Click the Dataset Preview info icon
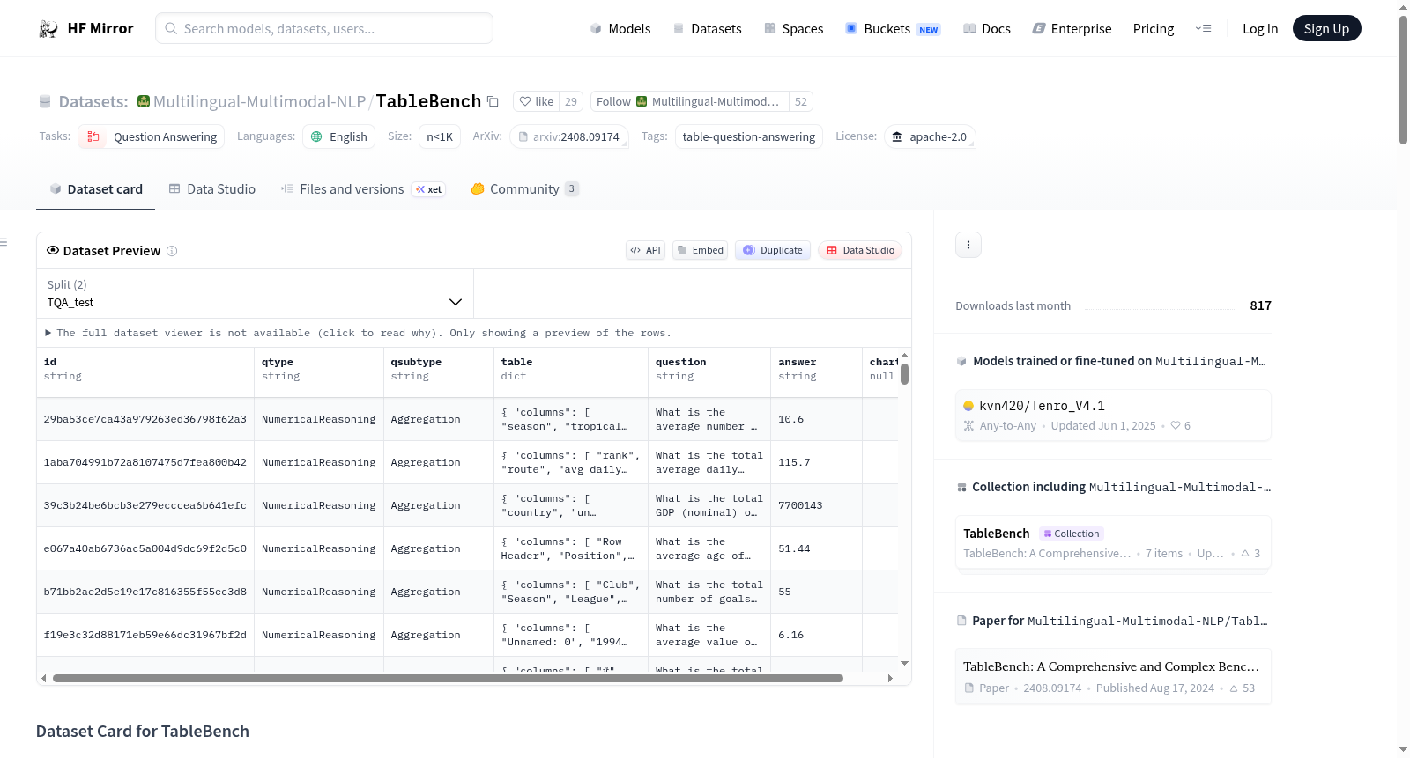 172,251
